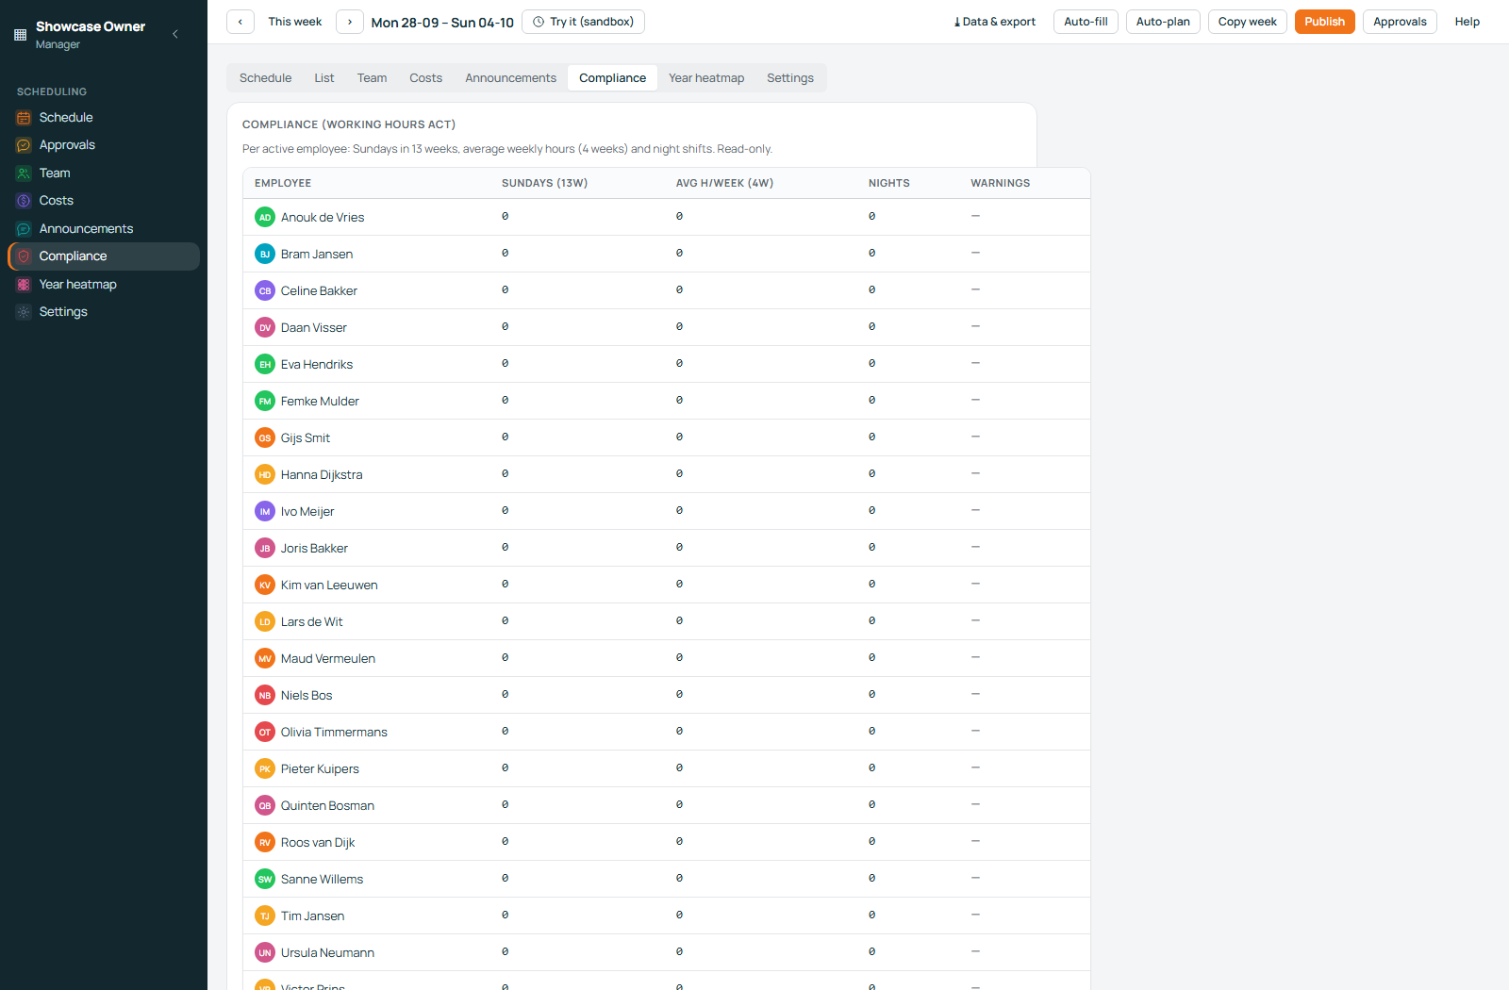Click Bram Jansen avatar BJ
The width and height of the screenshot is (1509, 990).
pyautogui.click(x=265, y=254)
